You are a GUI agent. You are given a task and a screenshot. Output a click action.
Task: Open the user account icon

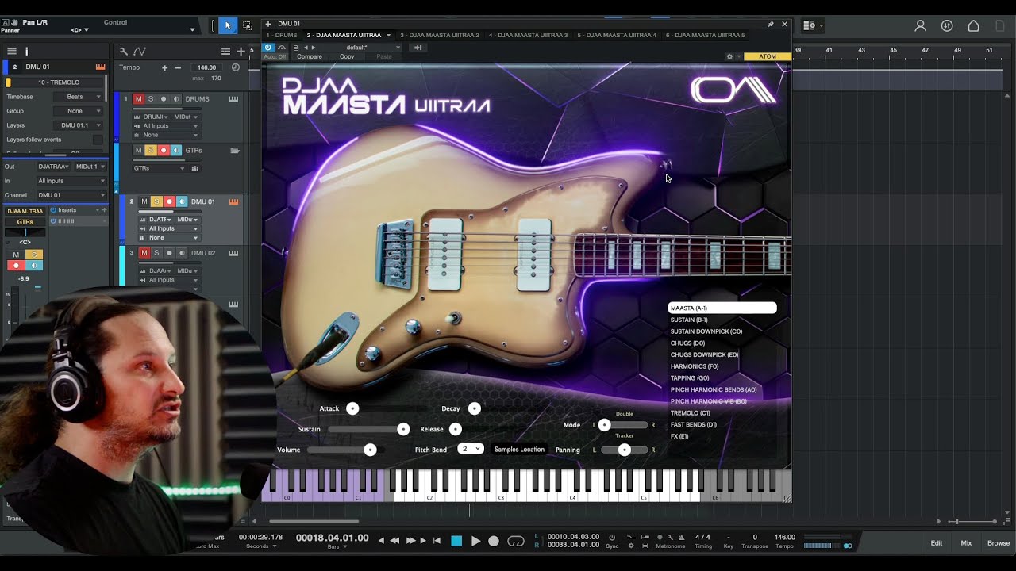[921, 26]
